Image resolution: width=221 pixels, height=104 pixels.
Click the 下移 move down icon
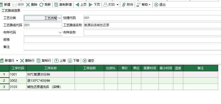pyautogui.click(x=70, y=61)
